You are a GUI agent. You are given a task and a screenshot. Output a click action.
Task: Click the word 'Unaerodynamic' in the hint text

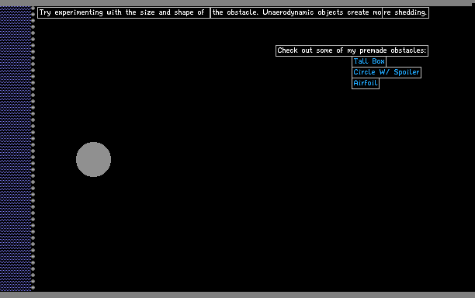[x=288, y=12]
